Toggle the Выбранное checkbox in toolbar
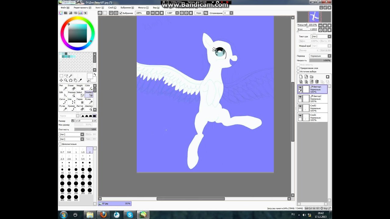Viewport: 390px width, 219px height. pos(121,13)
